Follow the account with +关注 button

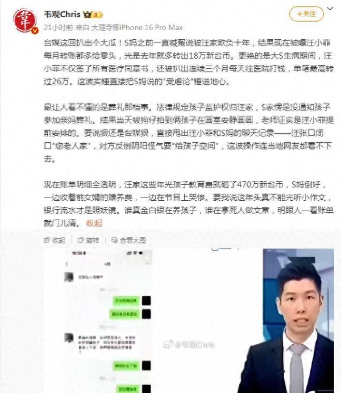pos(306,14)
